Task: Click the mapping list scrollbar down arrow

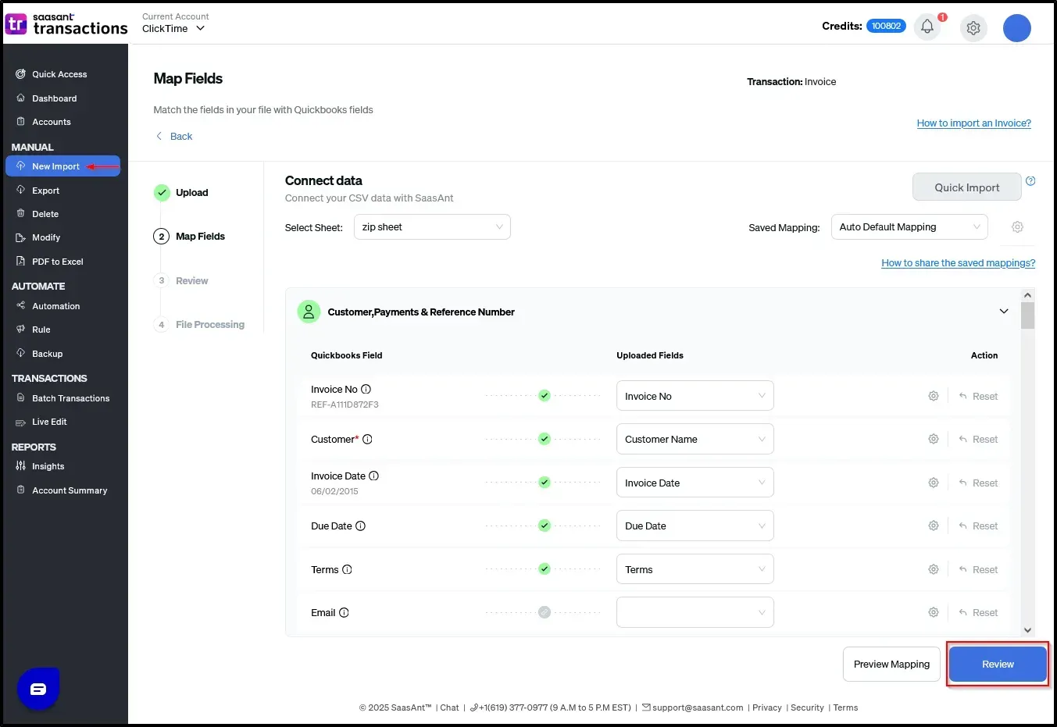Action: tap(1028, 630)
